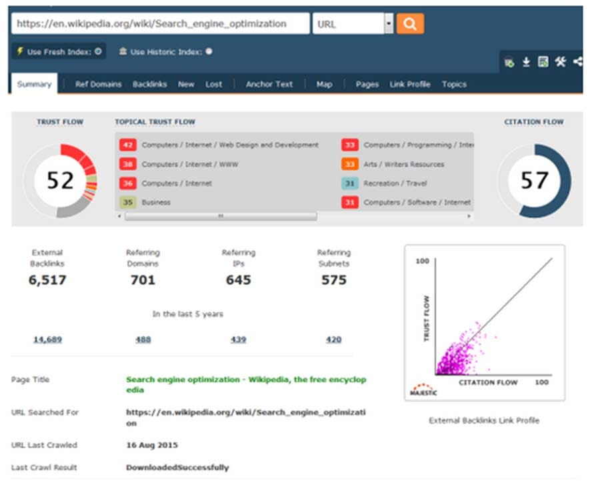The image size is (590, 487).
Task: Select the Use Historic Index radio button
Action: coord(209,51)
